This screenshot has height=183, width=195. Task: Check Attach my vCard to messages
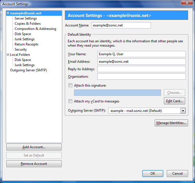(70, 101)
